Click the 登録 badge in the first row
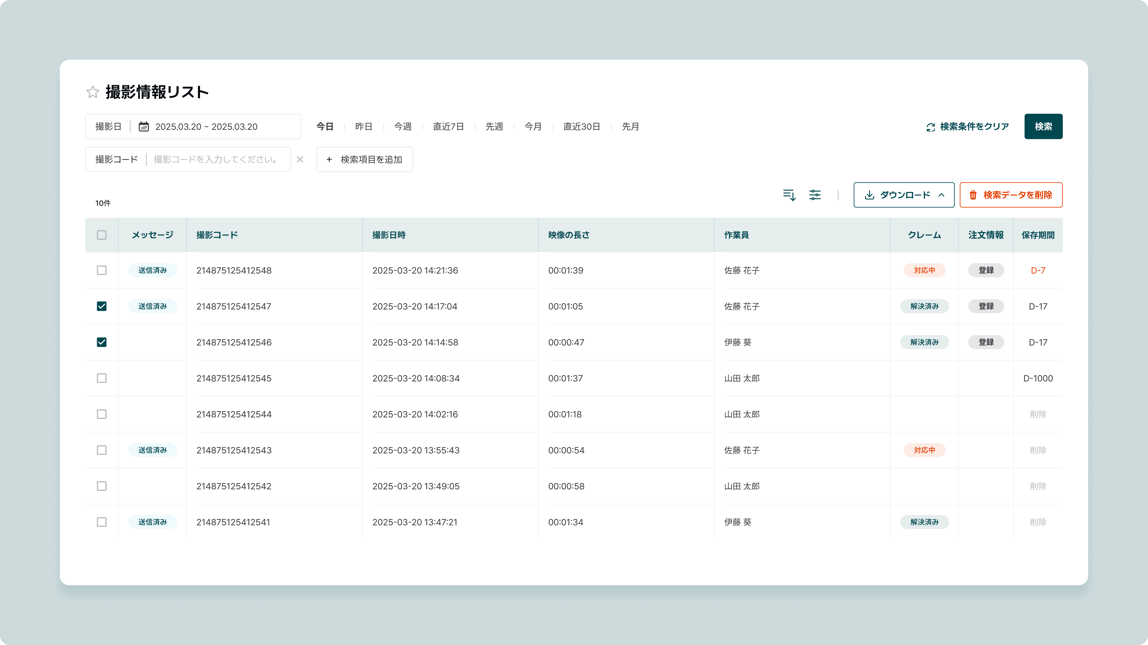This screenshot has width=1148, height=645. point(986,270)
